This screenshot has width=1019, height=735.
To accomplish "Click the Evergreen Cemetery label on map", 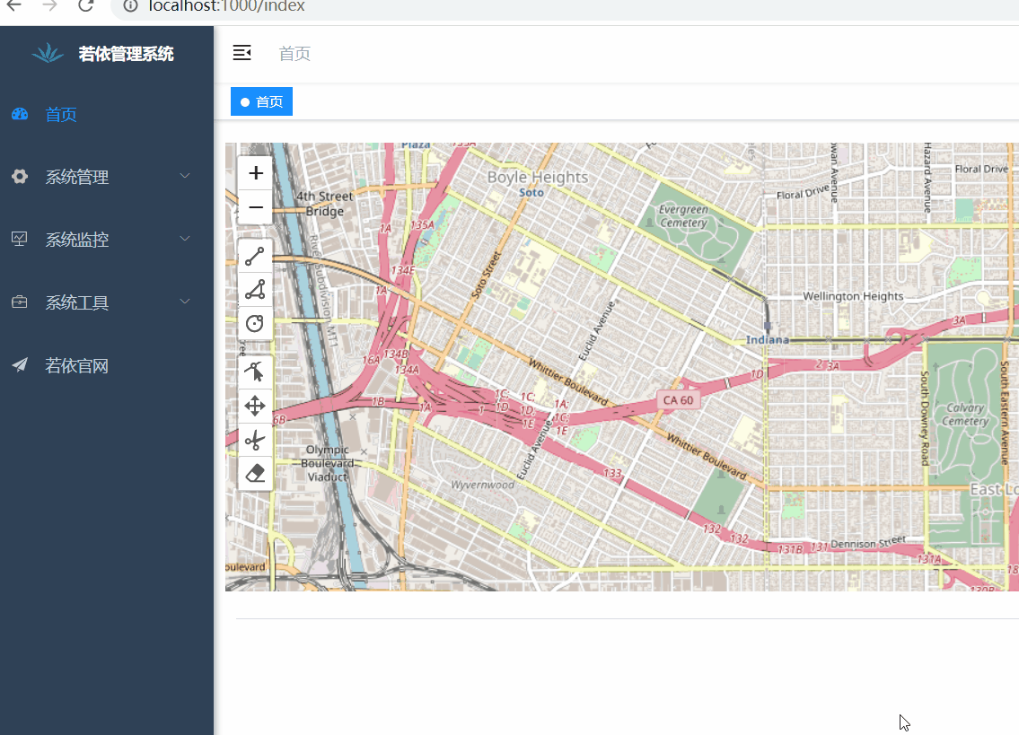I will pos(683,215).
